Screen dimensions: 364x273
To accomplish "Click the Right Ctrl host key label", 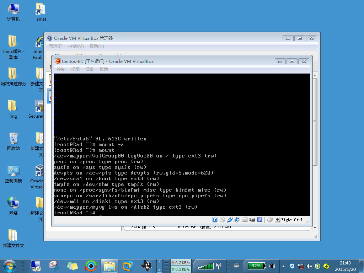I will click(292, 220).
